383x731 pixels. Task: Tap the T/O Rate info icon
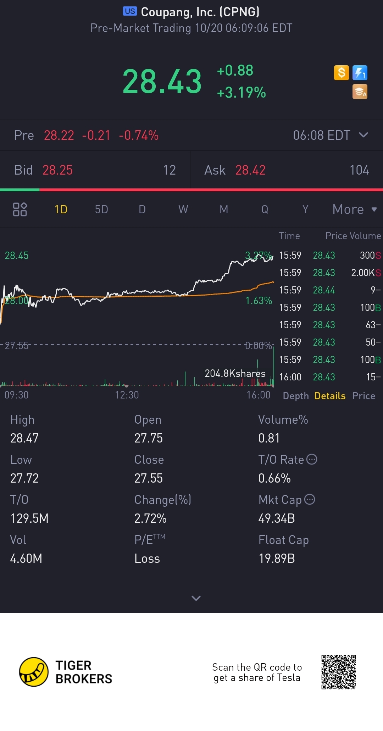(x=311, y=459)
